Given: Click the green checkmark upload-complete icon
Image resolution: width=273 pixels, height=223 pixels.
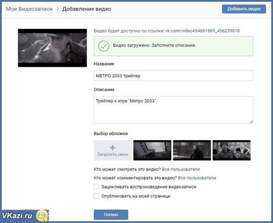Looking at the screenshot, I should click(x=104, y=46).
